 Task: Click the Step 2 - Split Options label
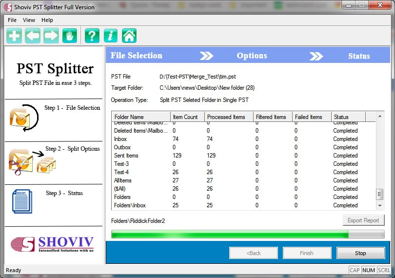pos(73,149)
